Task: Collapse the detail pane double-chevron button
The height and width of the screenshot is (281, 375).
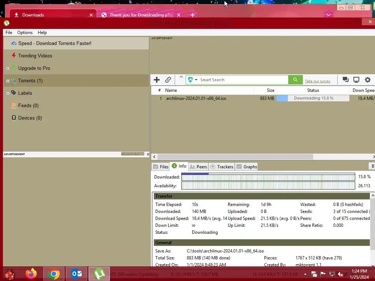Action: click(372, 166)
